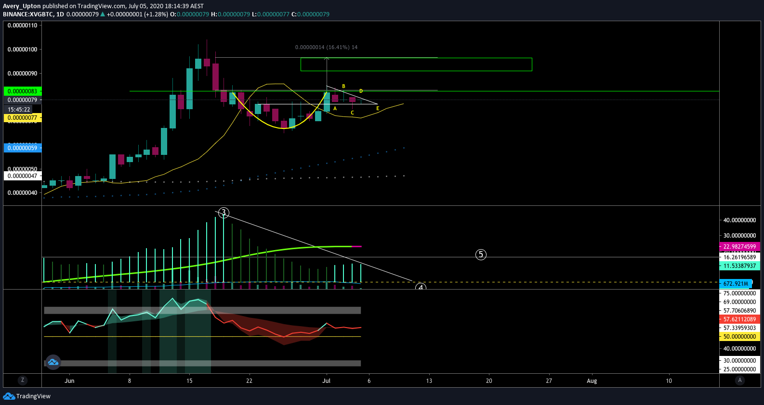
Task: Click volume axis tick 40.00000000
Action: tap(739, 220)
